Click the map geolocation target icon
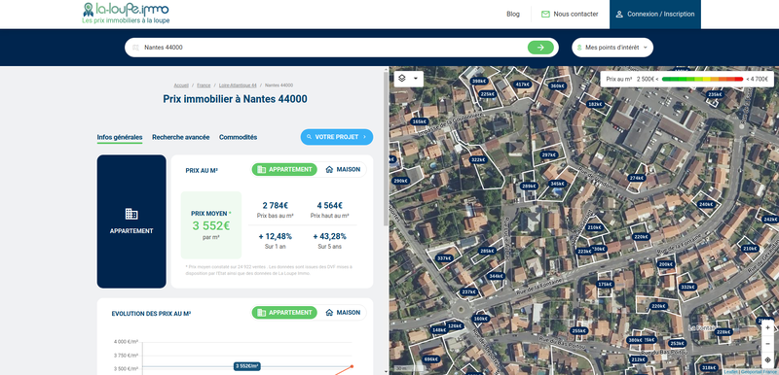The width and height of the screenshot is (779, 375). tap(767, 360)
